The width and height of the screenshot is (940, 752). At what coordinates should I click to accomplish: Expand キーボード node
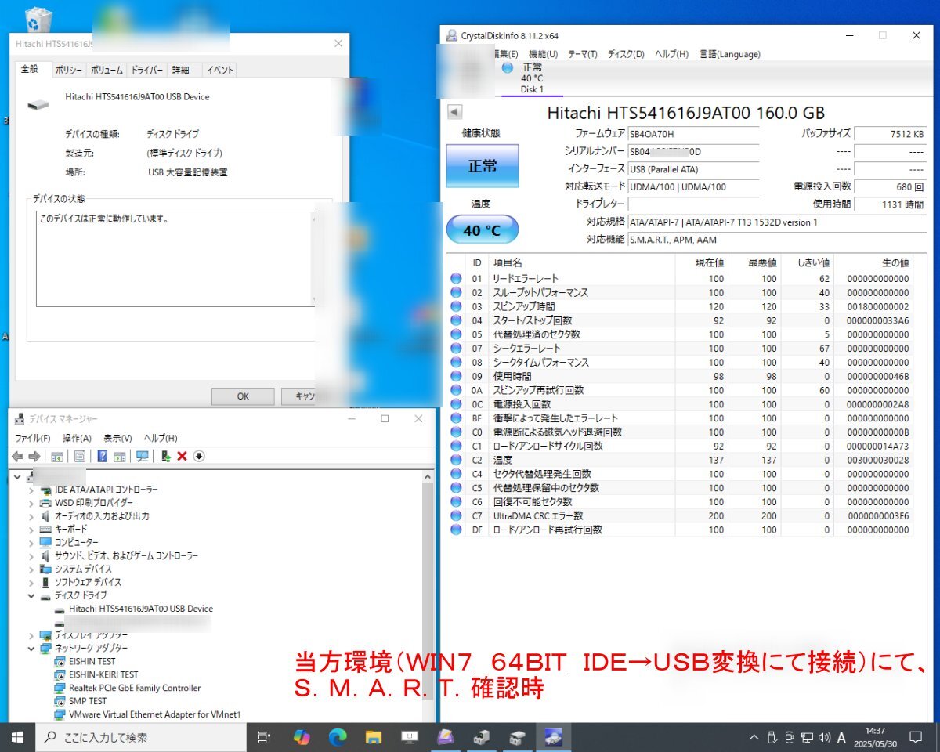31,530
